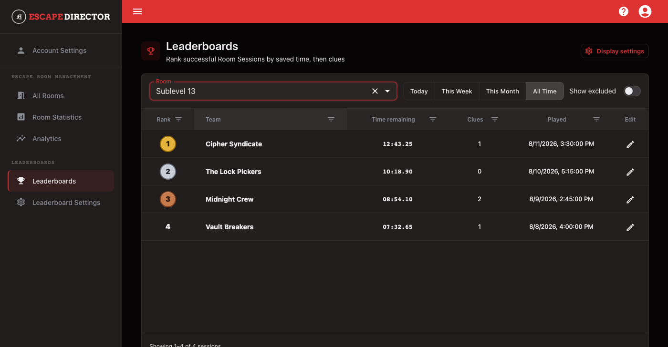The height and width of the screenshot is (347, 668).
Task: Click the 8/10/2026, 5:15:00 PM played date
Action: 562,171
